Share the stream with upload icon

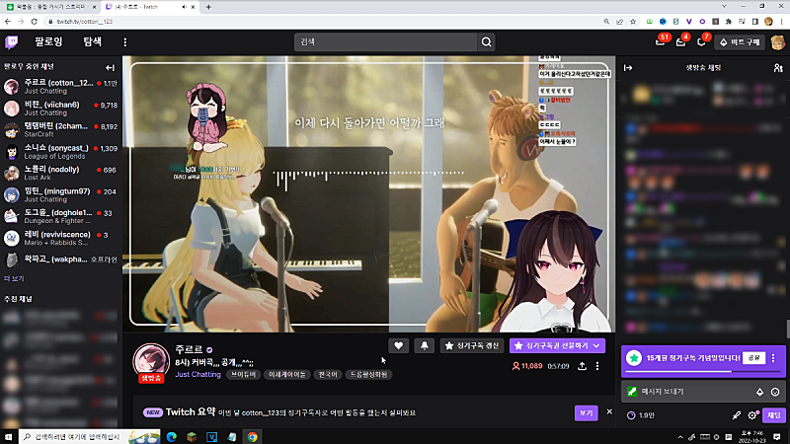coord(582,366)
